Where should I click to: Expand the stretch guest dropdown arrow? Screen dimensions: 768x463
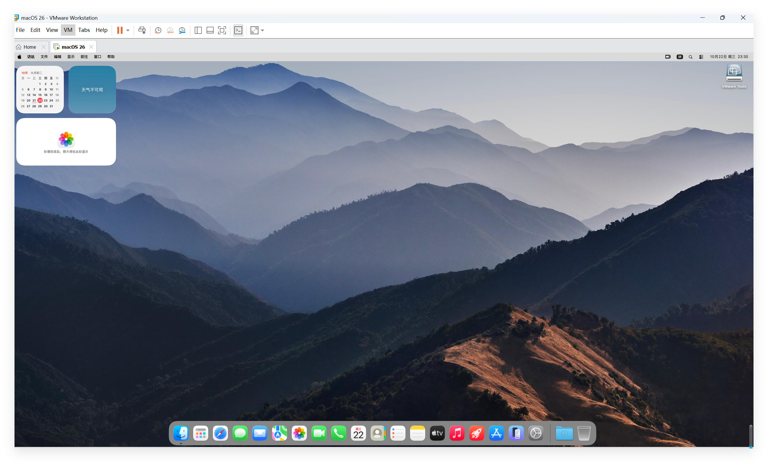262,30
